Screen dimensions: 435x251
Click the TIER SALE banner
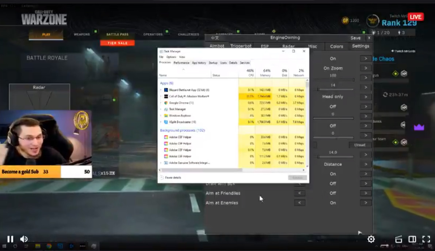117,43
